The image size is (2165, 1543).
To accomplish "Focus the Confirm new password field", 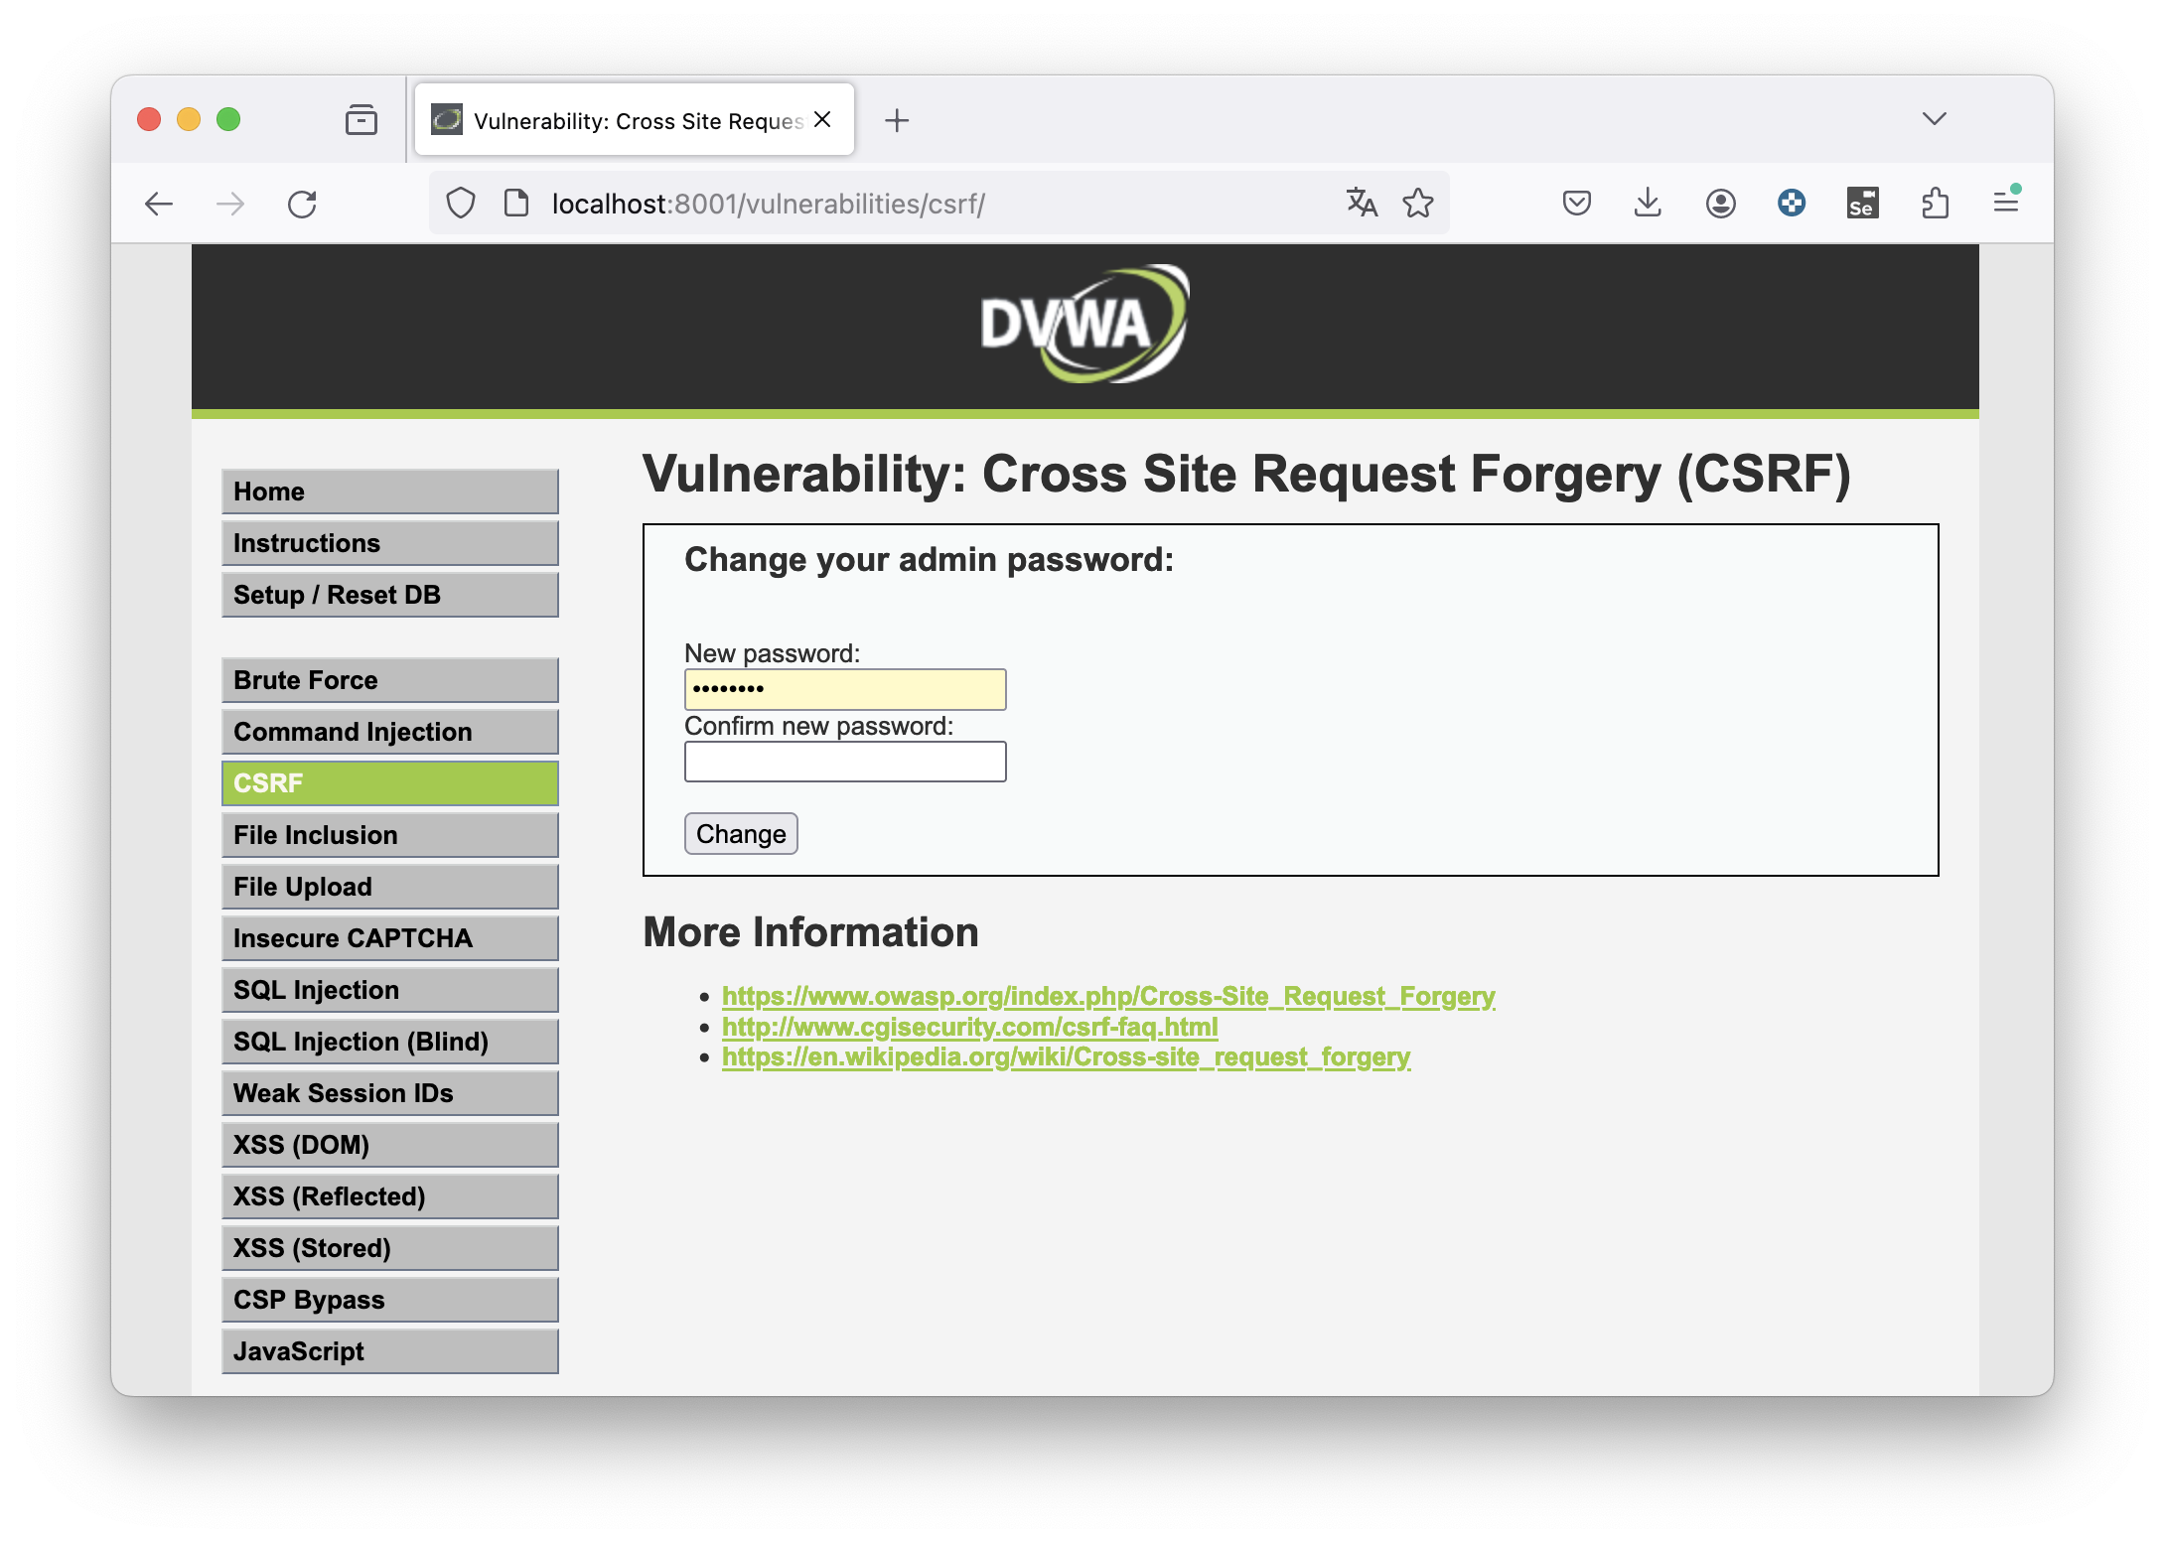I will [x=845, y=762].
